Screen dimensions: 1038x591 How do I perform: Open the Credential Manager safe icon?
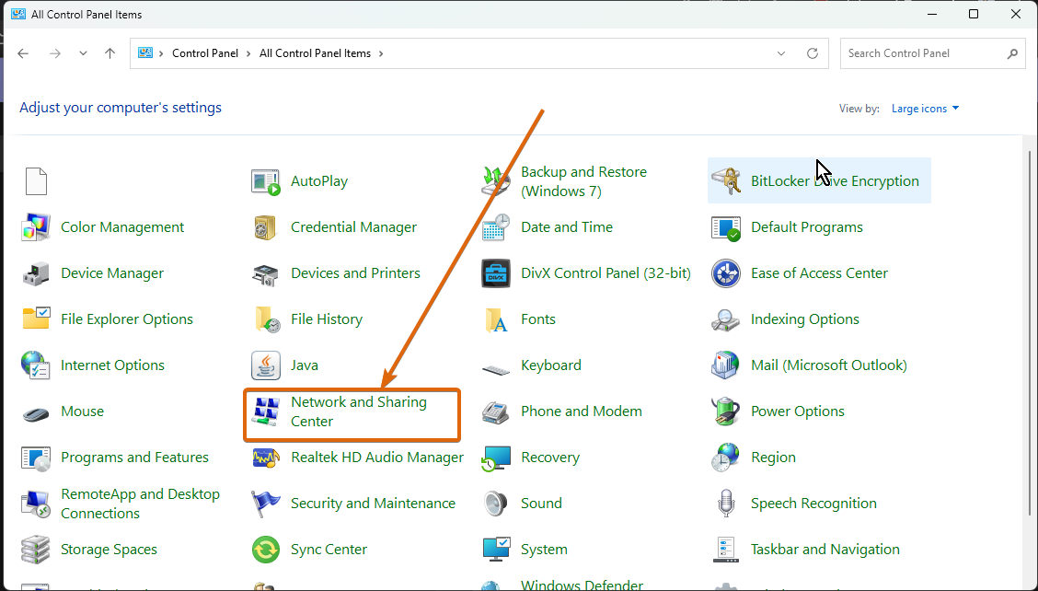(265, 227)
